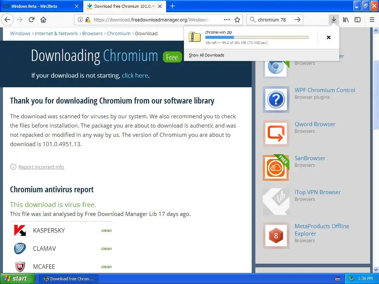379x284 pixels.
Task: Open site information icon in address bar
Action: tap(80, 20)
